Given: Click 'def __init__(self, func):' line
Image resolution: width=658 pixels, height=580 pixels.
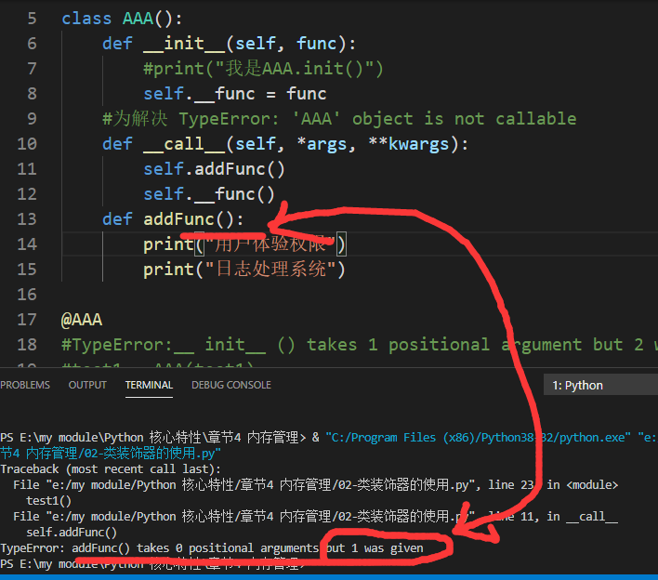Looking at the screenshot, I should [230, 44].
